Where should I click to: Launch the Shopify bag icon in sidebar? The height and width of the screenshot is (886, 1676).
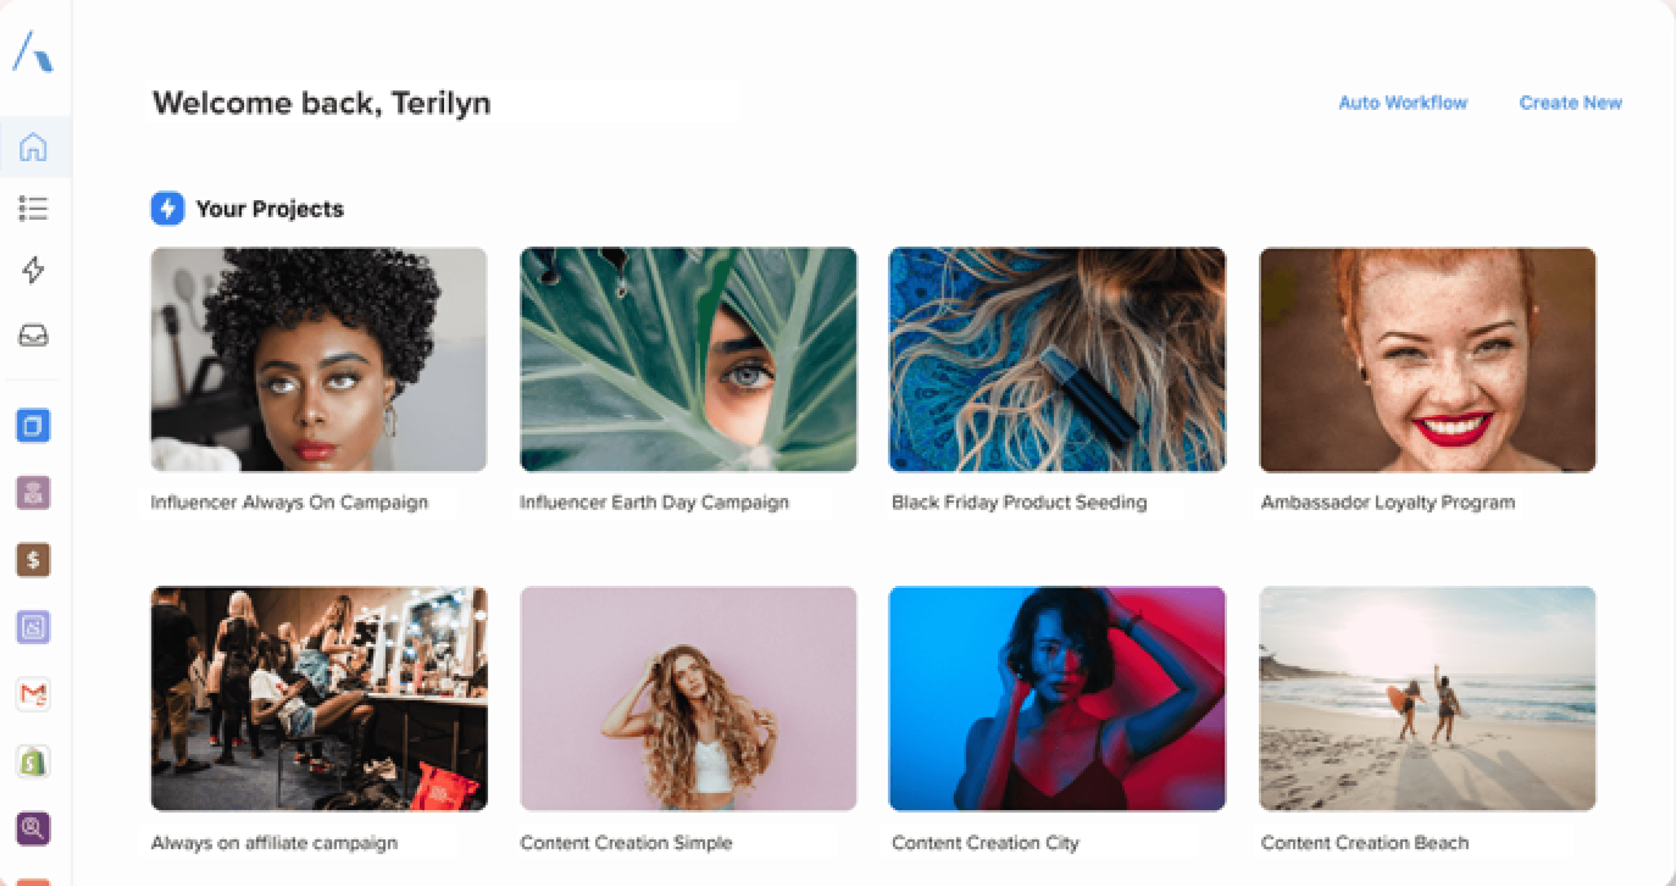(33, 761)
